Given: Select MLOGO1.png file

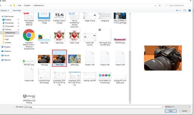Looking at the screenshot, I should [x=29, y=62].
